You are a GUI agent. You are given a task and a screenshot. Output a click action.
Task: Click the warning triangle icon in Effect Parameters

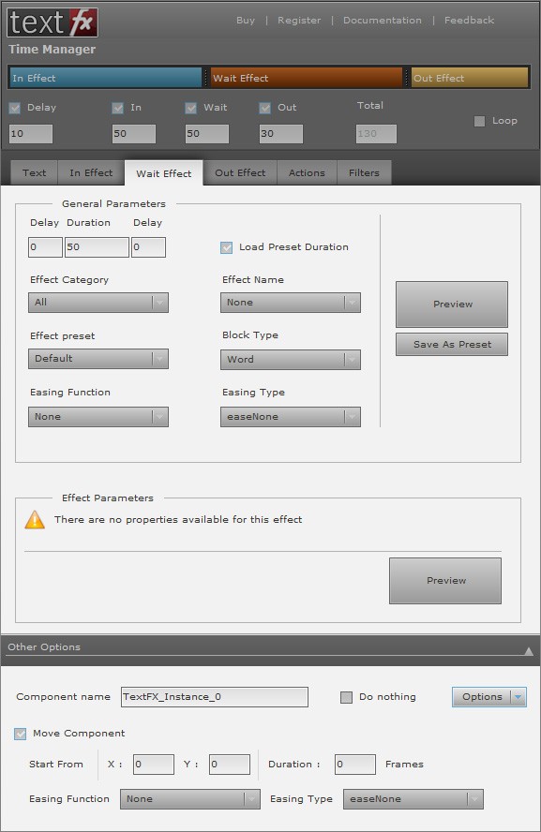[x=35, y=520]
